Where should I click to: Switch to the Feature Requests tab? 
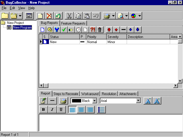(73, 23)
